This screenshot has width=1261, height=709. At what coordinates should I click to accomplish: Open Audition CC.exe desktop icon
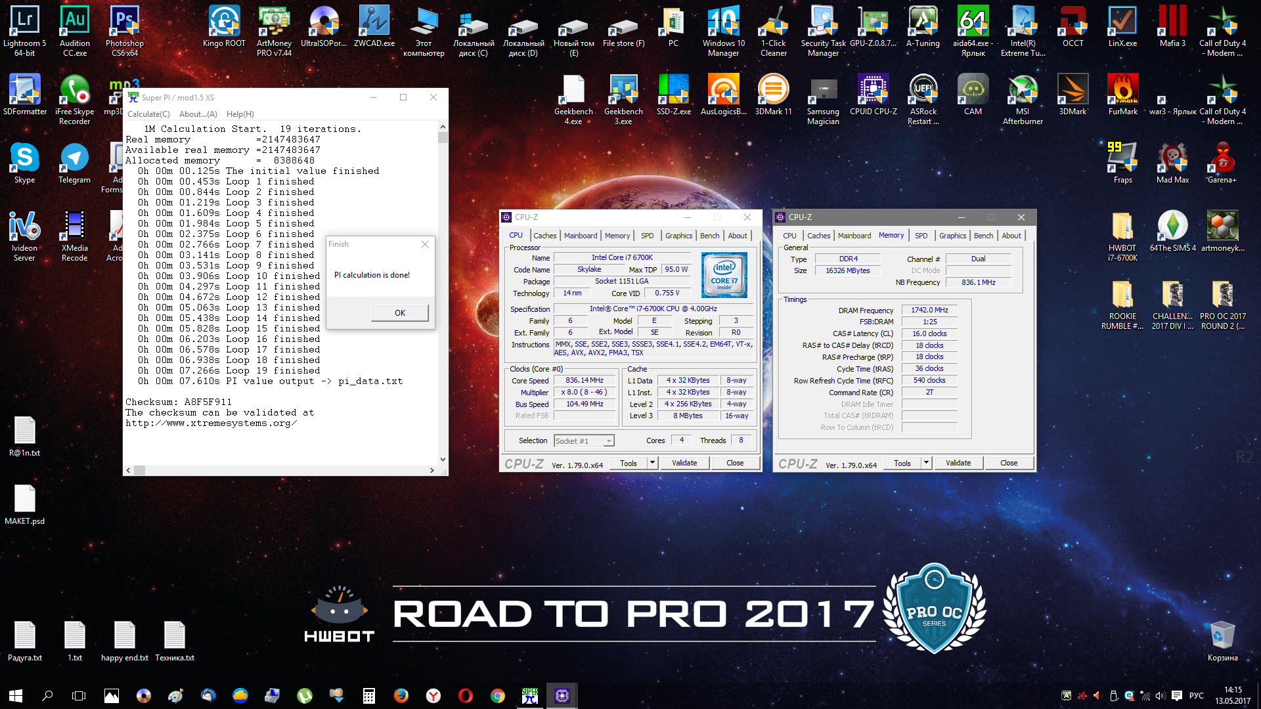click(74, 30)
